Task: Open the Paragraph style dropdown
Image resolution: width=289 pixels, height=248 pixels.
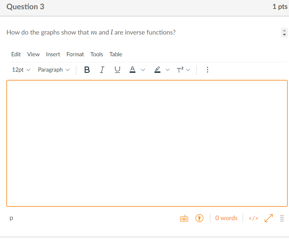Action: tap(53, 70)
